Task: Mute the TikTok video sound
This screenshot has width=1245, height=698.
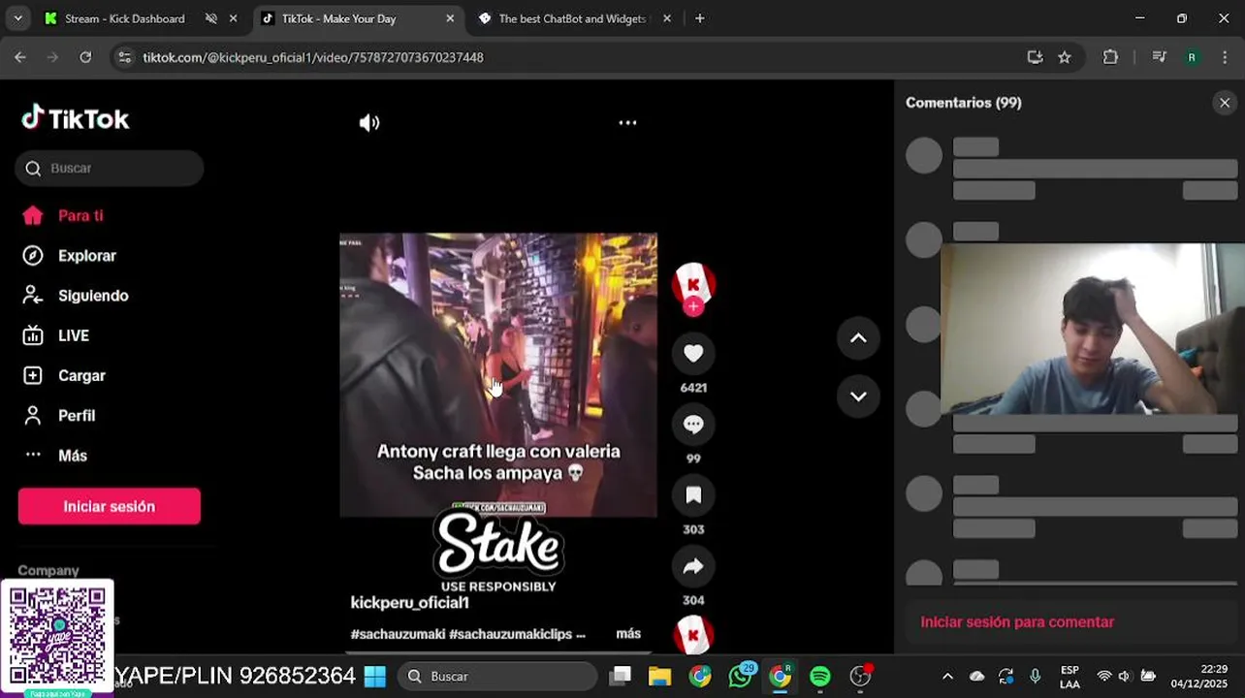Action: pos(369,123)
